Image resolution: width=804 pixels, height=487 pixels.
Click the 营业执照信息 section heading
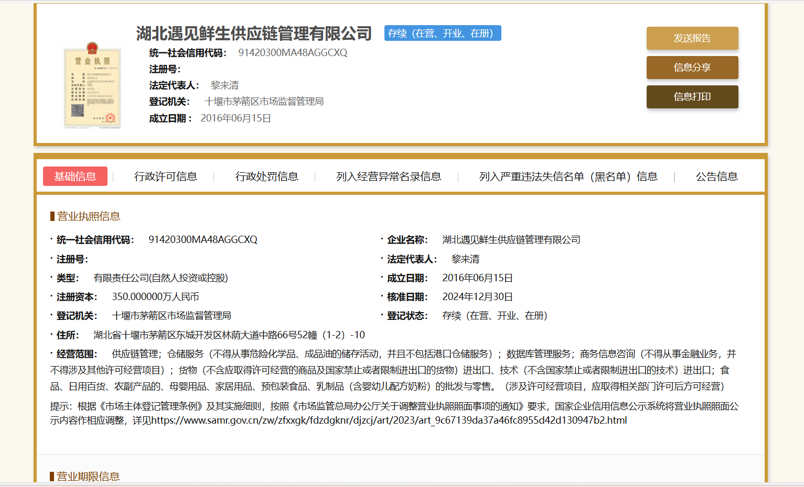tap(88, 216)
